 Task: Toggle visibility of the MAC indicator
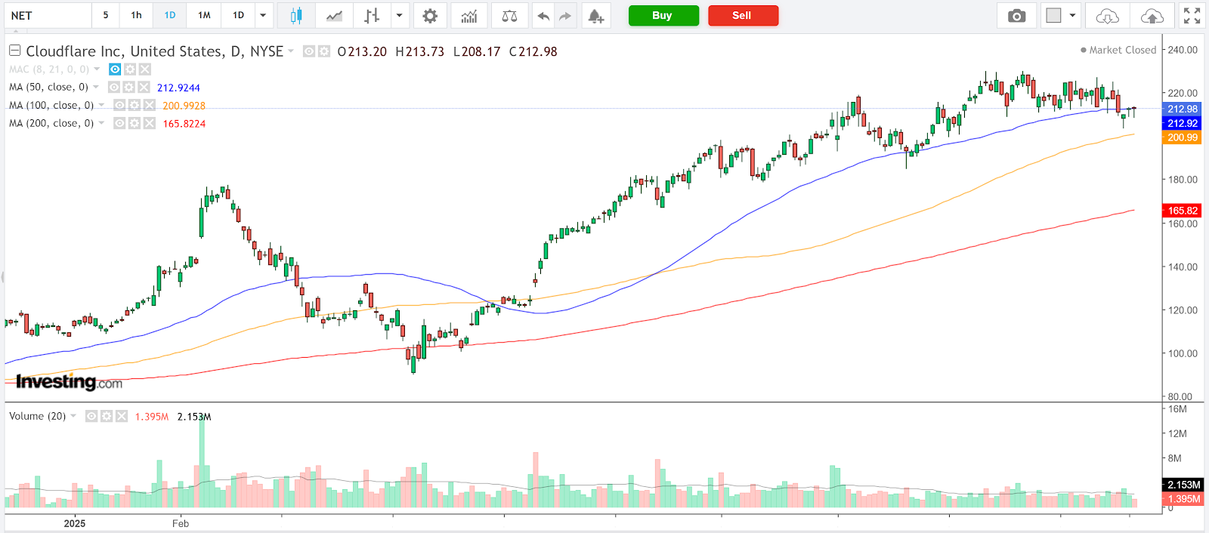coord(115,69)
